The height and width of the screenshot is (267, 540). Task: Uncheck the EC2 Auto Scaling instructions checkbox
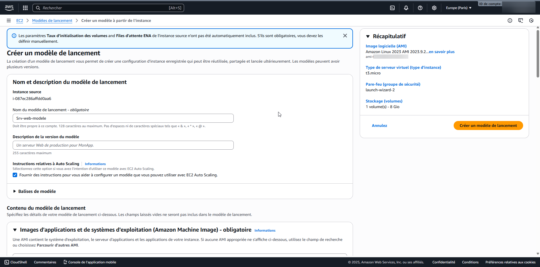pyautogui.click(x=15, y=175)
